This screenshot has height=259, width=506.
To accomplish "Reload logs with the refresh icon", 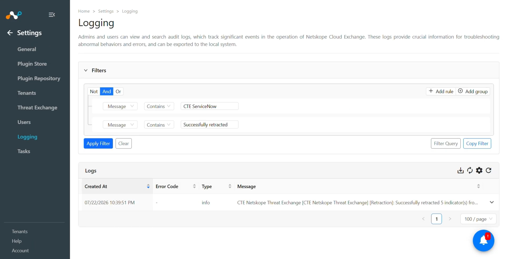I will pyautogui.click(x=489, y=170).
